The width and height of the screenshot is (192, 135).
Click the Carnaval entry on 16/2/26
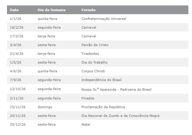click(89, 27)
